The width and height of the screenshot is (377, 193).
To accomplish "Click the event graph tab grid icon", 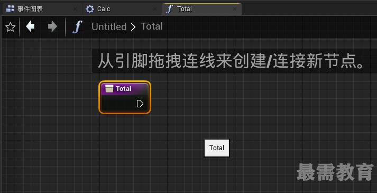I will (10, 9).
